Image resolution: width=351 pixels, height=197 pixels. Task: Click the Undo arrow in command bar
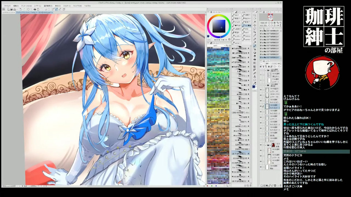tap(21, 9)
